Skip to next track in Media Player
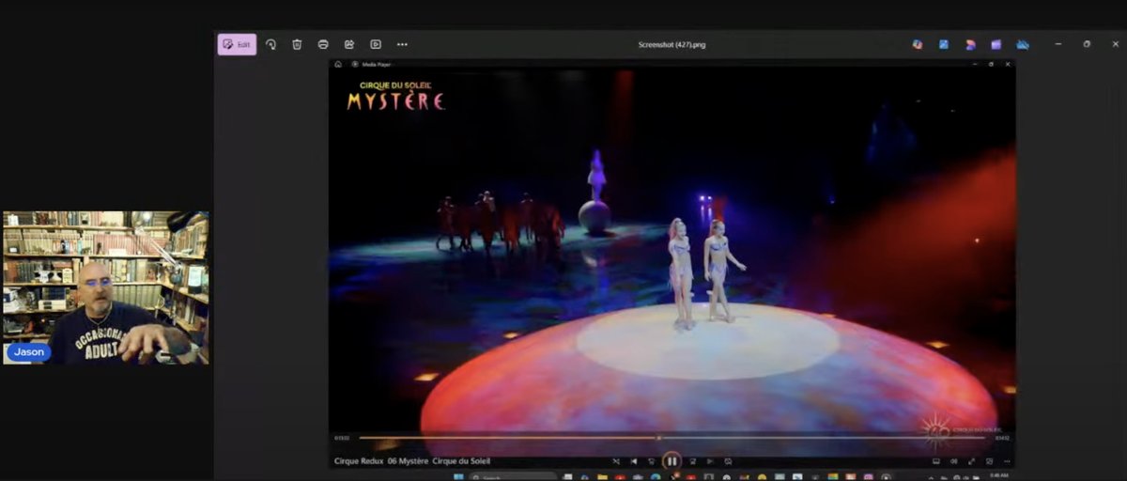Screen dimensions: 1127x481 pos(710,461)
